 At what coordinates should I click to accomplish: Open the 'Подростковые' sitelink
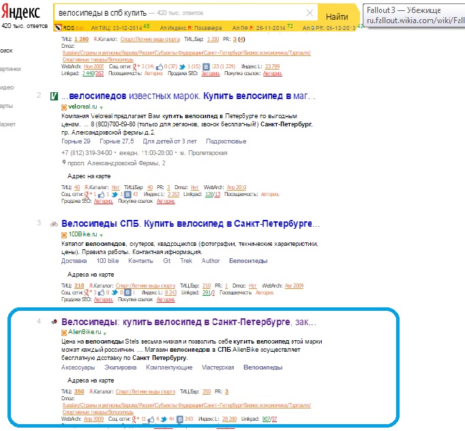point(226,141)
